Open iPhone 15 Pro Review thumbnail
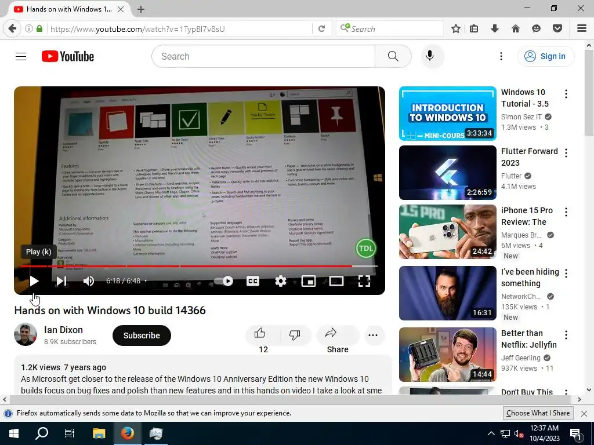Viewport: 594px width, 445px height. point(447,232)
